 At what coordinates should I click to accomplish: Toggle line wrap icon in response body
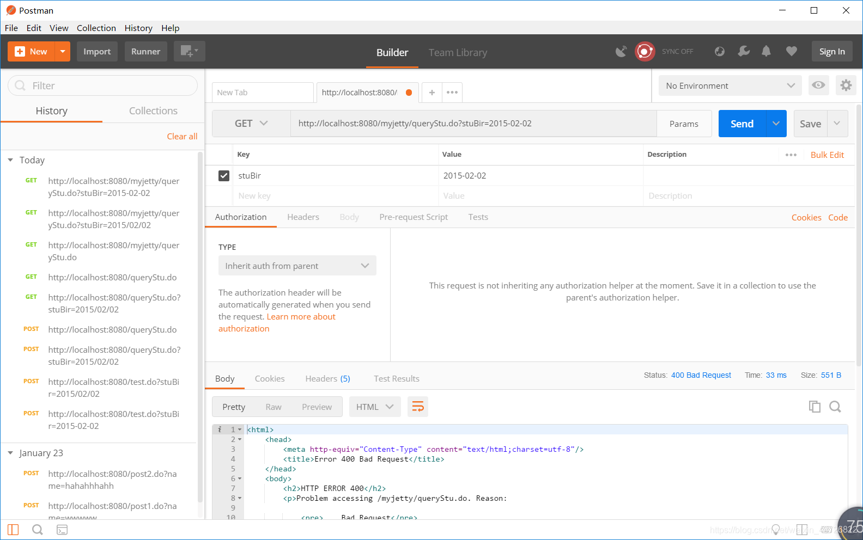point(418,407)
